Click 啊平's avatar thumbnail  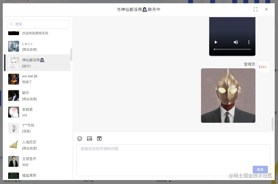[14, 96]
